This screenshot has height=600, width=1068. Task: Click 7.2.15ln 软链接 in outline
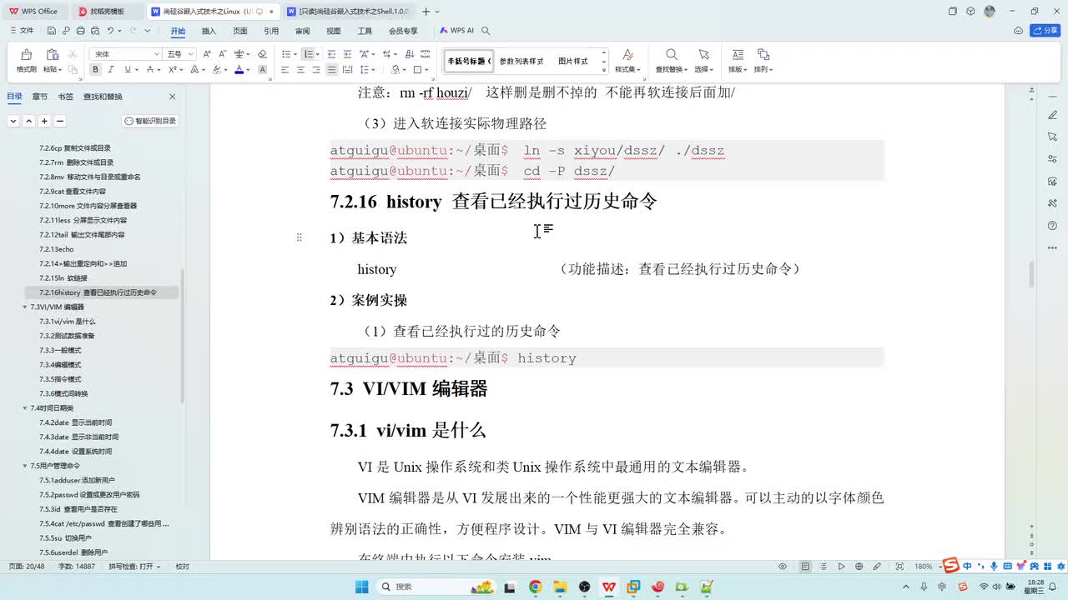click(x=63, y=277)
